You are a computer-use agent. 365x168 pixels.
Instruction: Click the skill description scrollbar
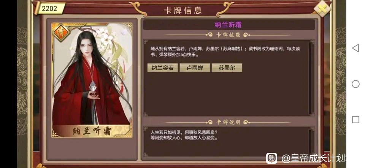coord(310,78)
